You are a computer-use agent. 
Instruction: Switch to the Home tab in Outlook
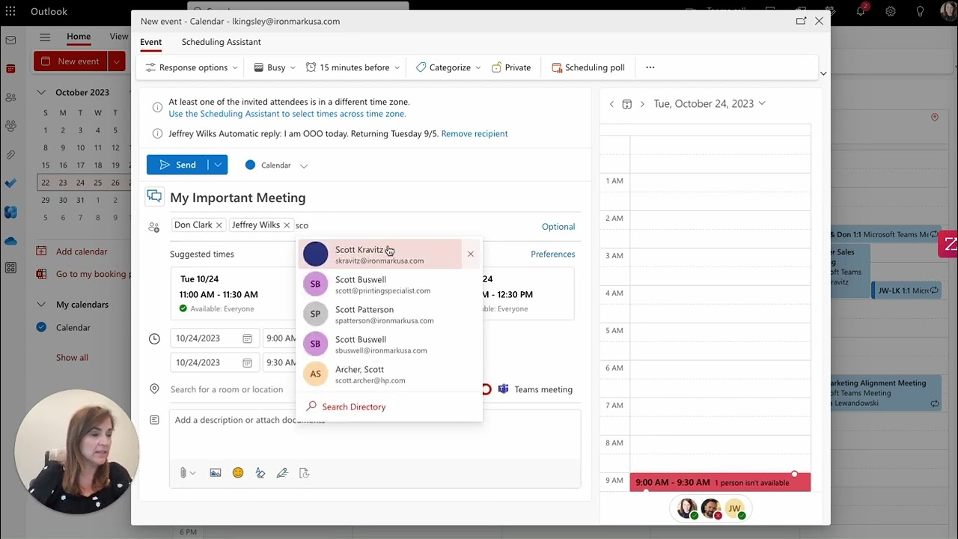coord(79,37)
